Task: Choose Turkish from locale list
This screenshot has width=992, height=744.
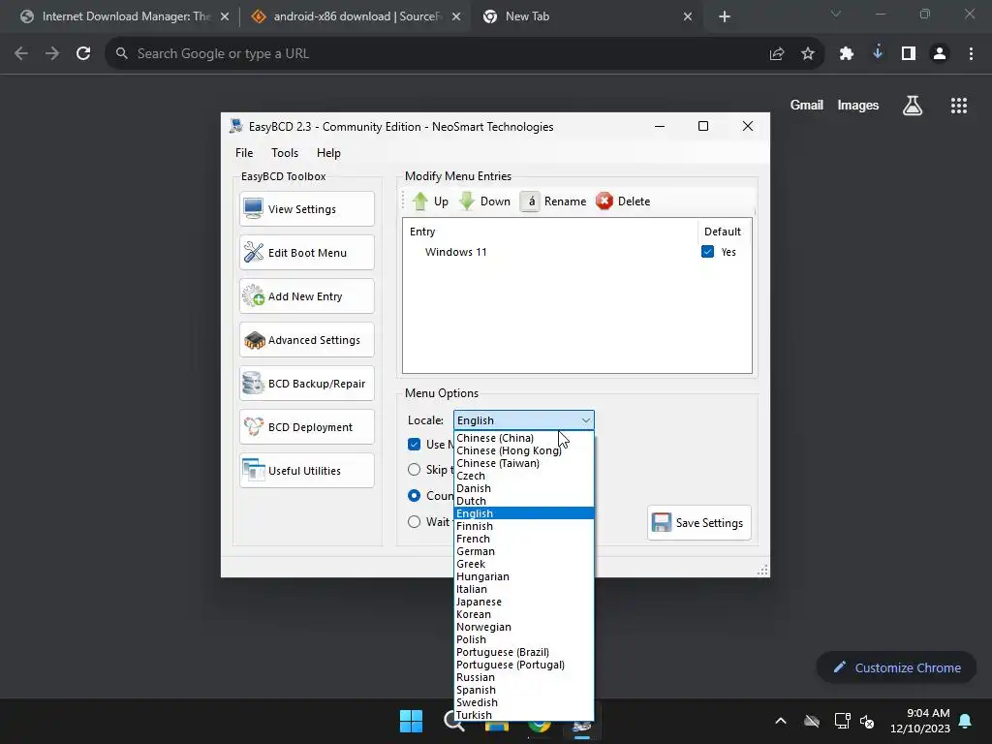Action: point(524,715)
